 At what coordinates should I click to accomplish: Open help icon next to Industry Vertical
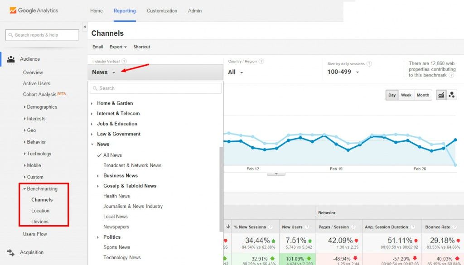point(124,61)
